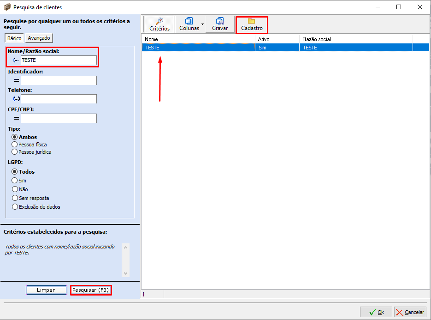
Task: Click the equals operator icon beside Identificador
Action: pos(16,81)
